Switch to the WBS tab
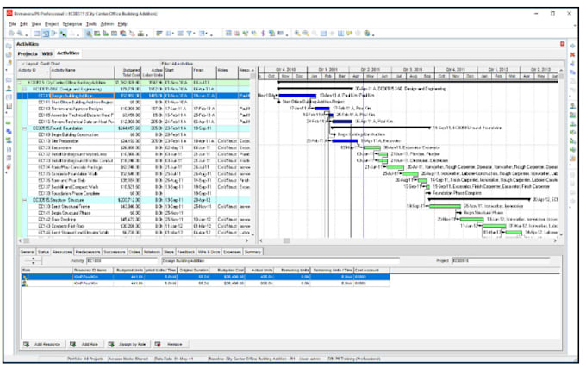This screenshot has height=368, width=586. coord(47,53)
